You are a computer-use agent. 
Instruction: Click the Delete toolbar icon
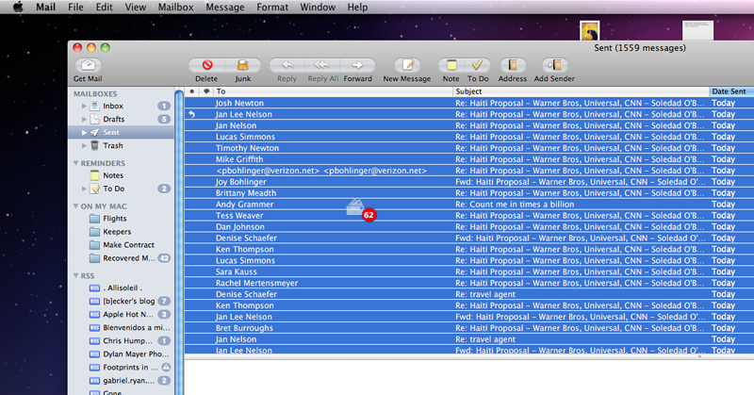pyautogui.click(x=206, y=65)
